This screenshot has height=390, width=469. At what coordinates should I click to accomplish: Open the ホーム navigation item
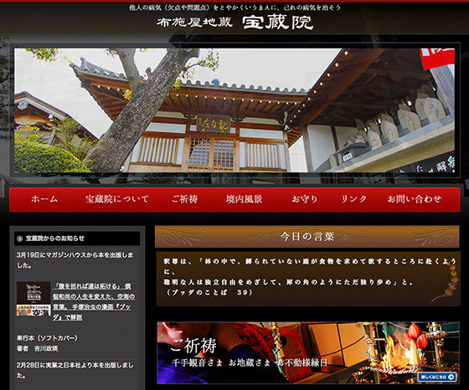(44, 199)
